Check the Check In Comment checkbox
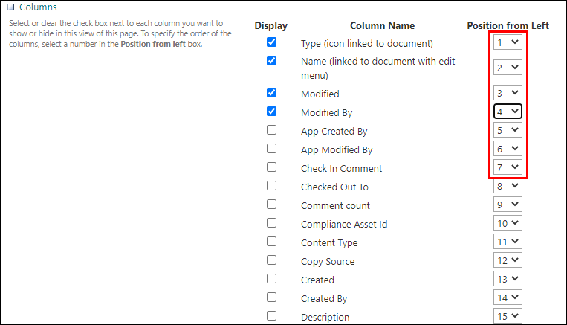The width and height of the screenshot is (567, 325). point(271,167)
